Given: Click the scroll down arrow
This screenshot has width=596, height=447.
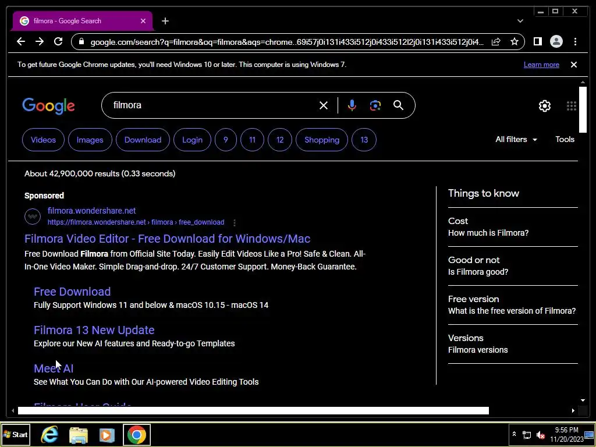Looking at the screenshot, I should [583, 400].
